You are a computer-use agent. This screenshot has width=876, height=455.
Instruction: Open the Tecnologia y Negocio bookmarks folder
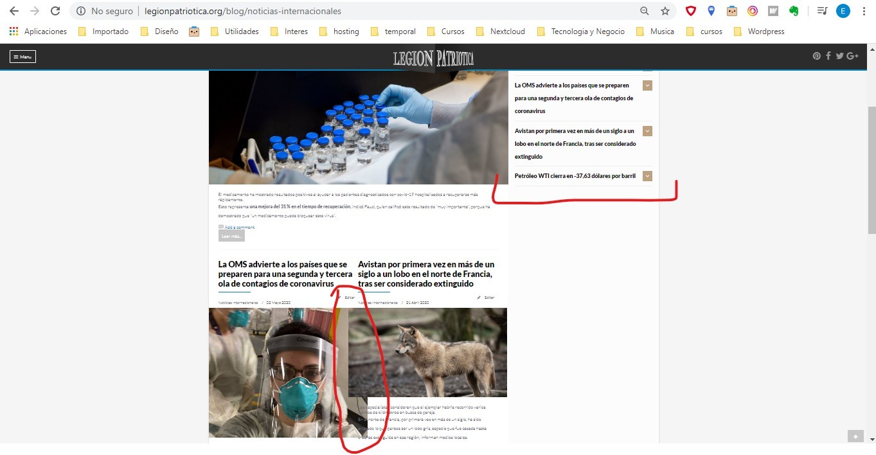tap(580, 31)
